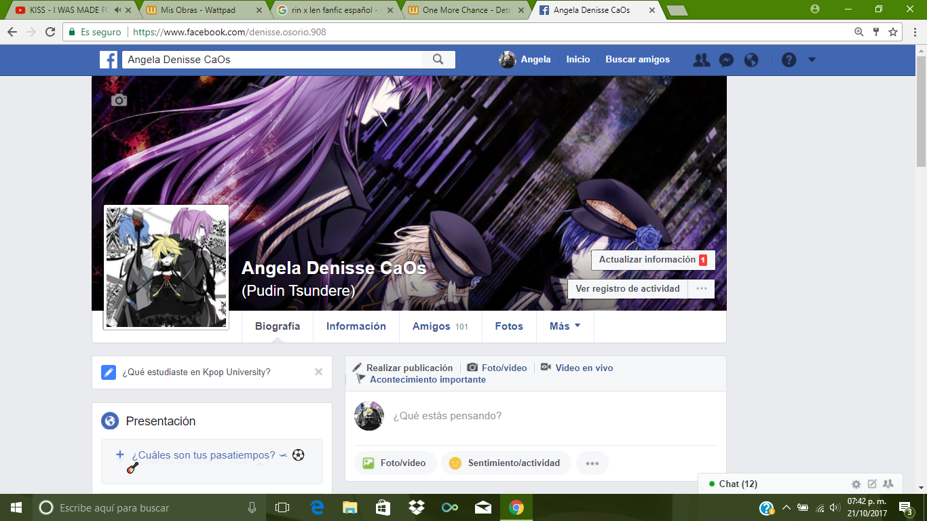Click the secure lock icon Es seguro
This screenshot has width=927, height=521.
72,32
